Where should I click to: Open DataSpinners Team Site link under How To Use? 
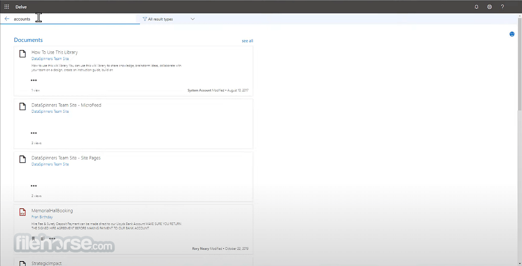click(50, 59)
